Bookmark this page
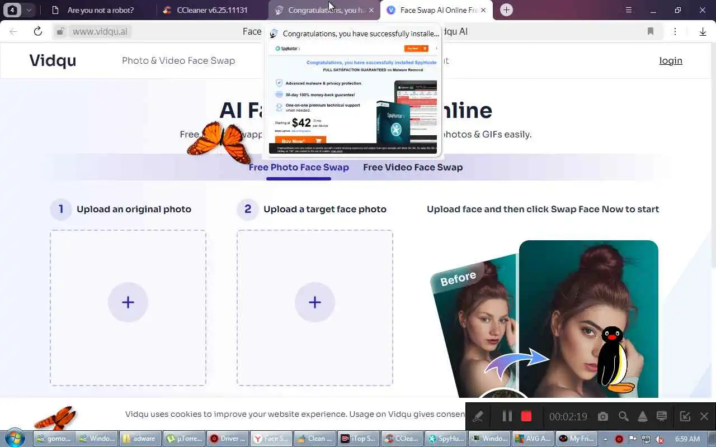Image resolution: width=716 pixels, height=447 pixels. coord(651,31)
